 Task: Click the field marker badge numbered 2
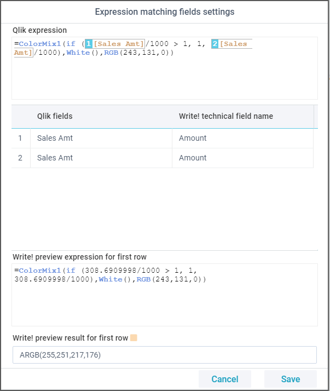pyautogui.click(x=215, y=44)
